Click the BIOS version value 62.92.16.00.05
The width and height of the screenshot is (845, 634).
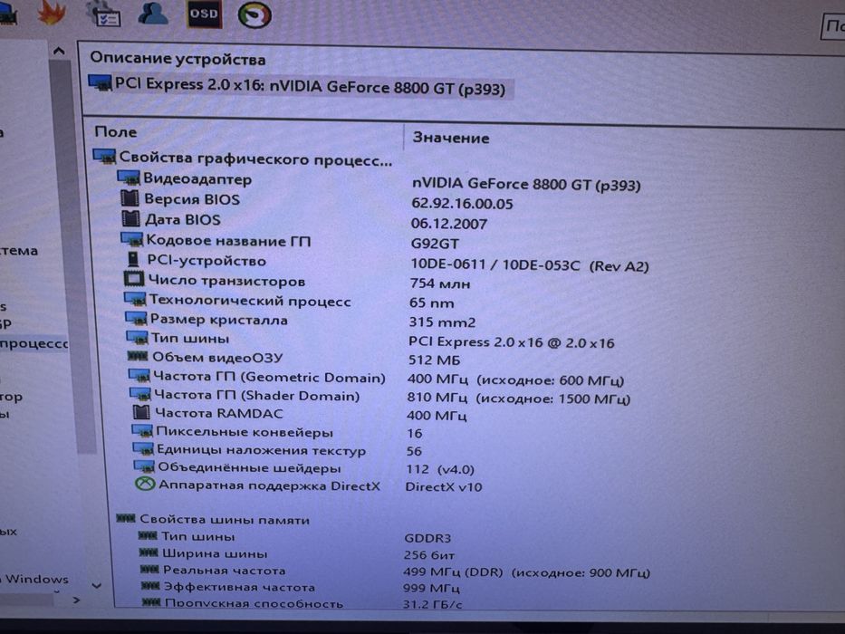click(462, 204)
